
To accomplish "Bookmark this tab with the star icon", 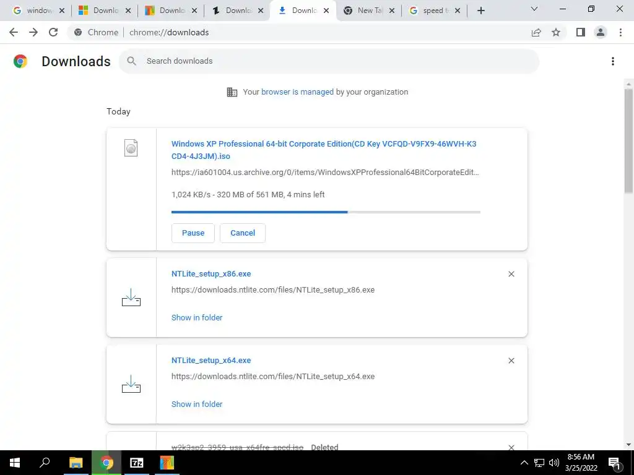I will 556,32.
